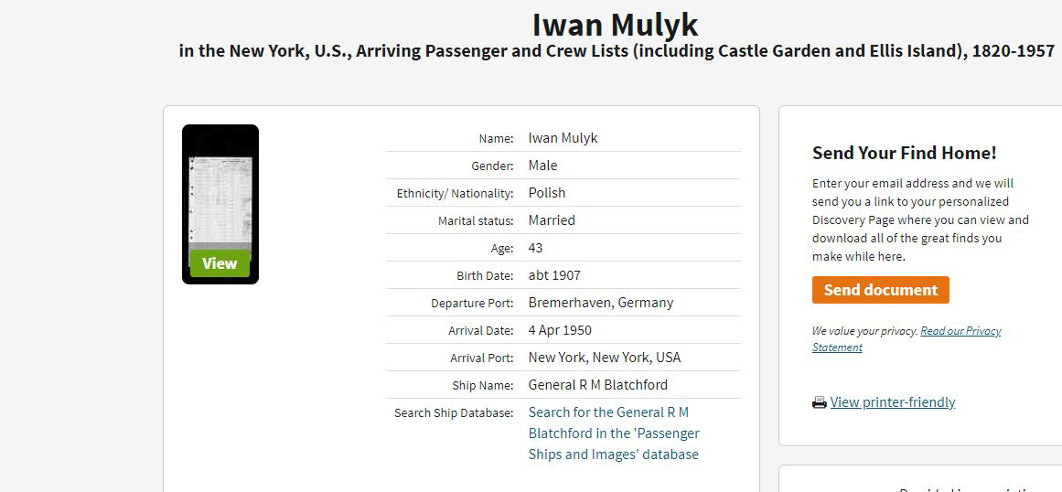Click the green View button
This screenshot has height=492, width=1062.
(220, 263)
